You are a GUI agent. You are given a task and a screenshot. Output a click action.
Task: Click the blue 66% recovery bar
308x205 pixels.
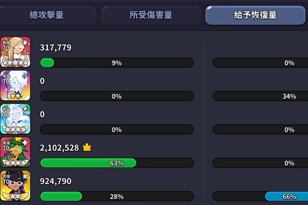click(x=286, y=196)
